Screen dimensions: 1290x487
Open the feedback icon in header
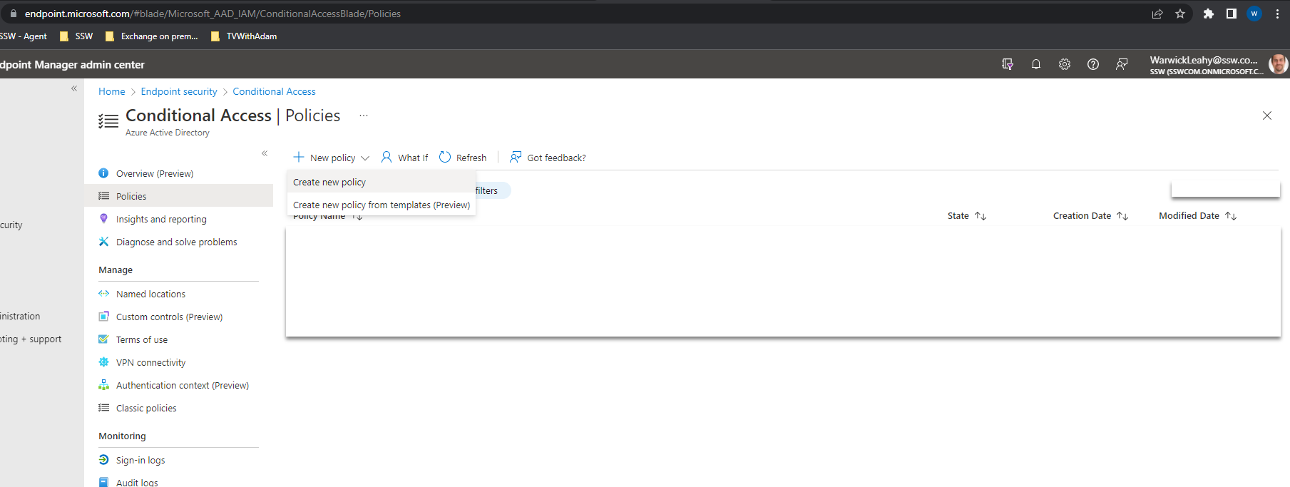click(1121, 64)
